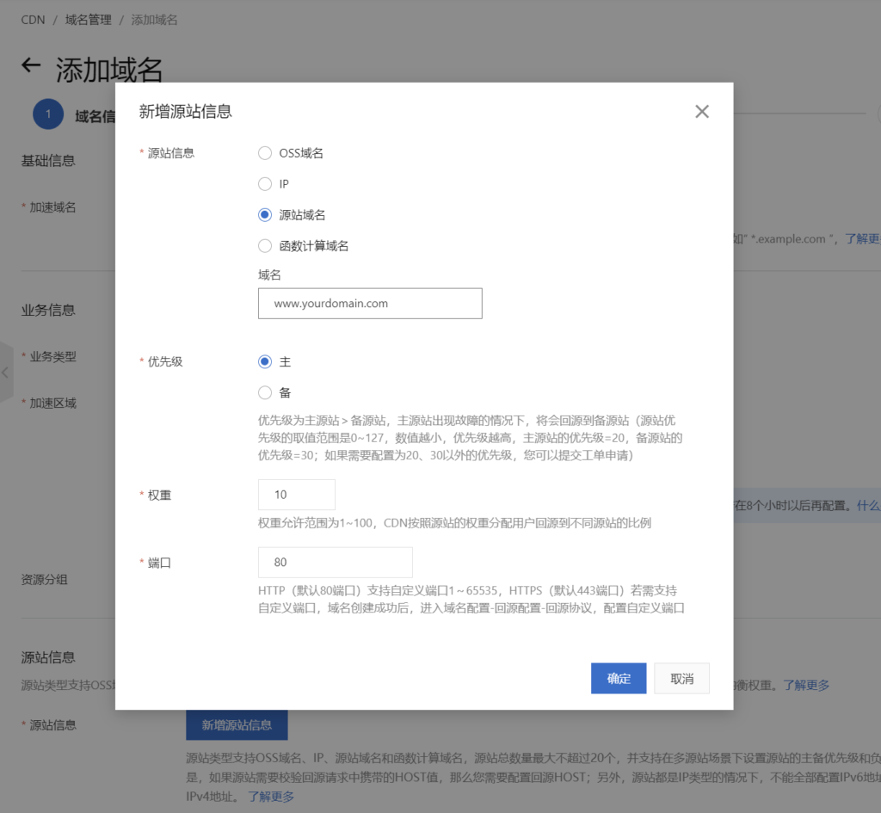Screen dimensions: 881x813
Task: Click the step 1 circle indicator
Action: 48,114
